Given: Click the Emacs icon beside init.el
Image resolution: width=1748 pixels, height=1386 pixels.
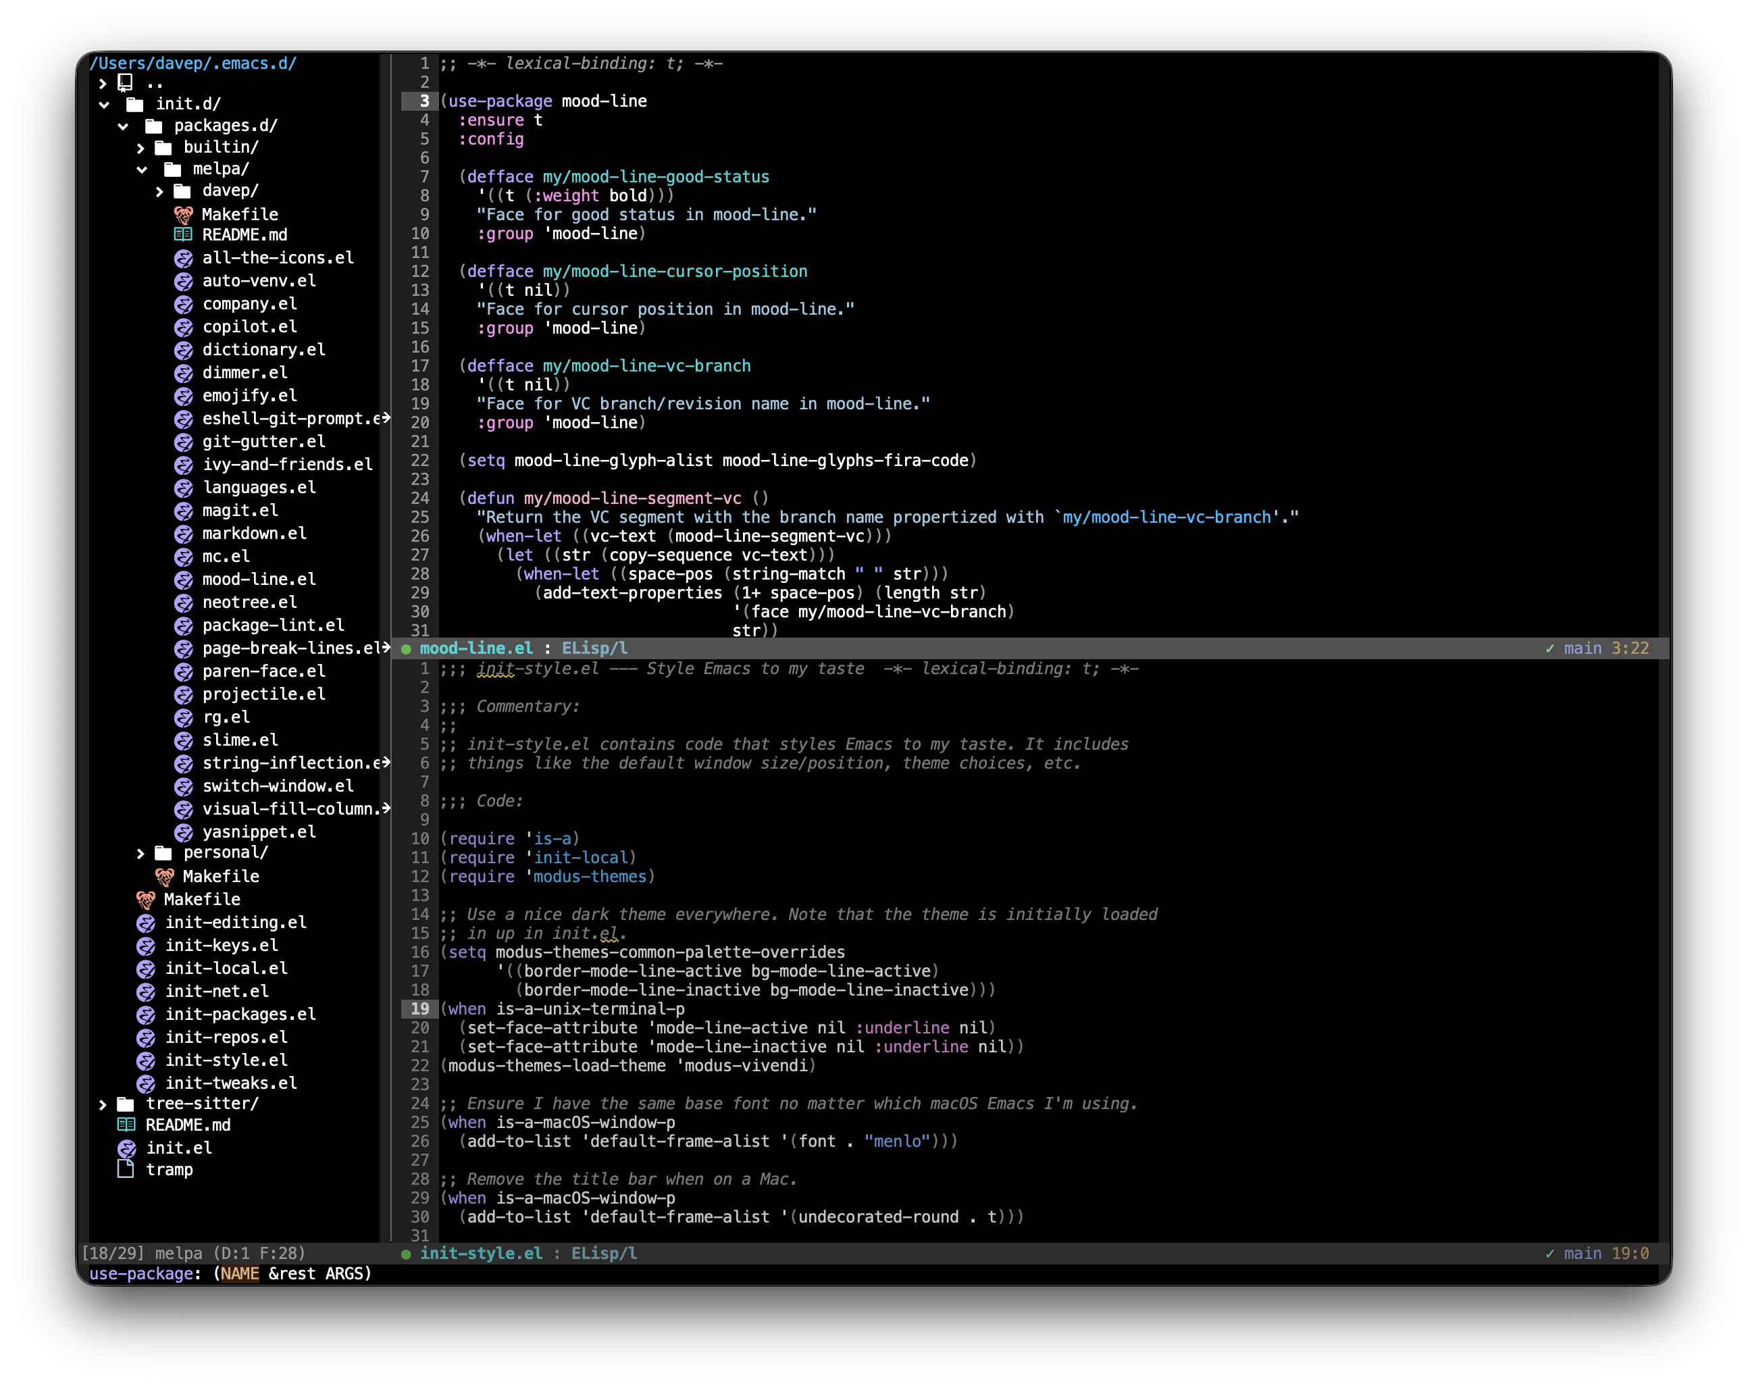Looking at the screenshot, I should click(126, 1148).
